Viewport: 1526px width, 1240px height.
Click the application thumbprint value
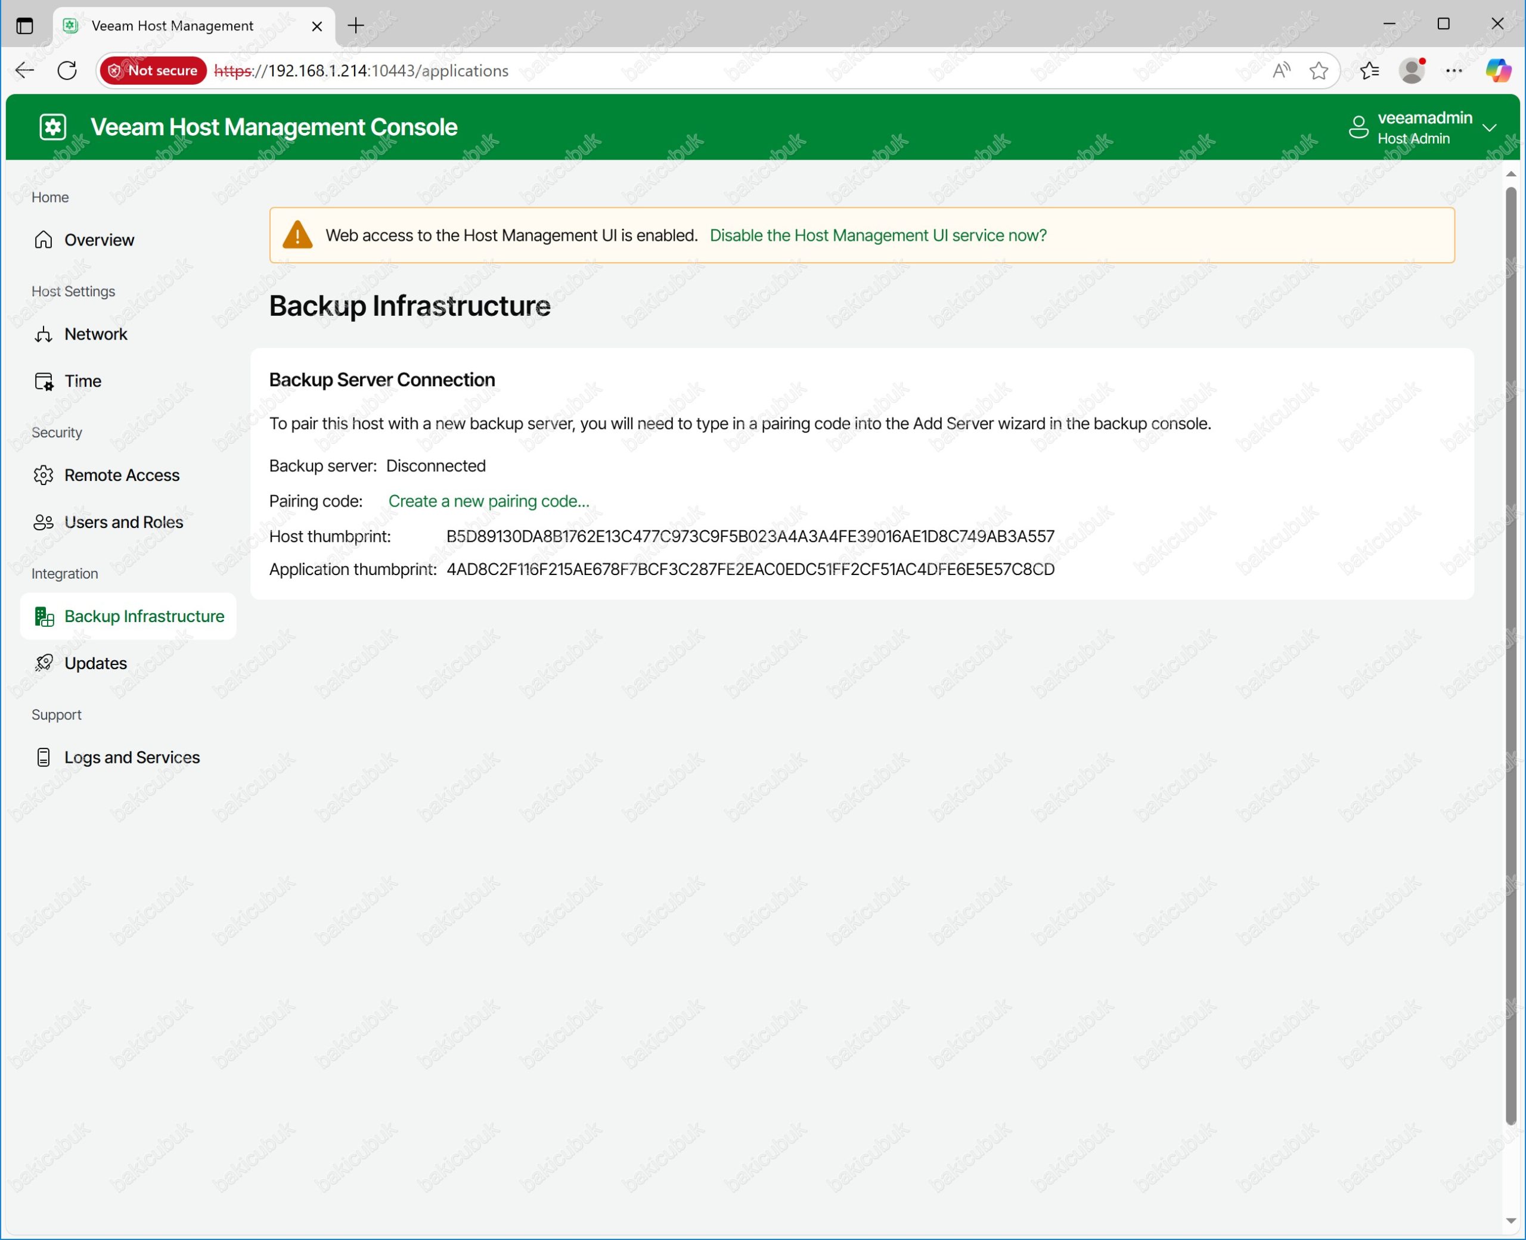click(750, 570)
